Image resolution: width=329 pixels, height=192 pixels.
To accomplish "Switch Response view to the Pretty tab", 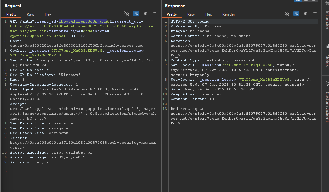I will coord(172,14).
